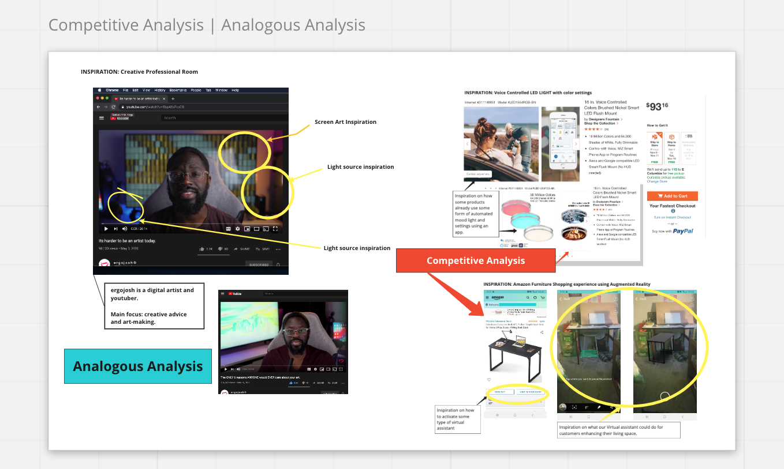The width and height of the screenshot is (784, 469).
Task: Open more actions (three dots) beside the Save button
Action: click(278, 249)
